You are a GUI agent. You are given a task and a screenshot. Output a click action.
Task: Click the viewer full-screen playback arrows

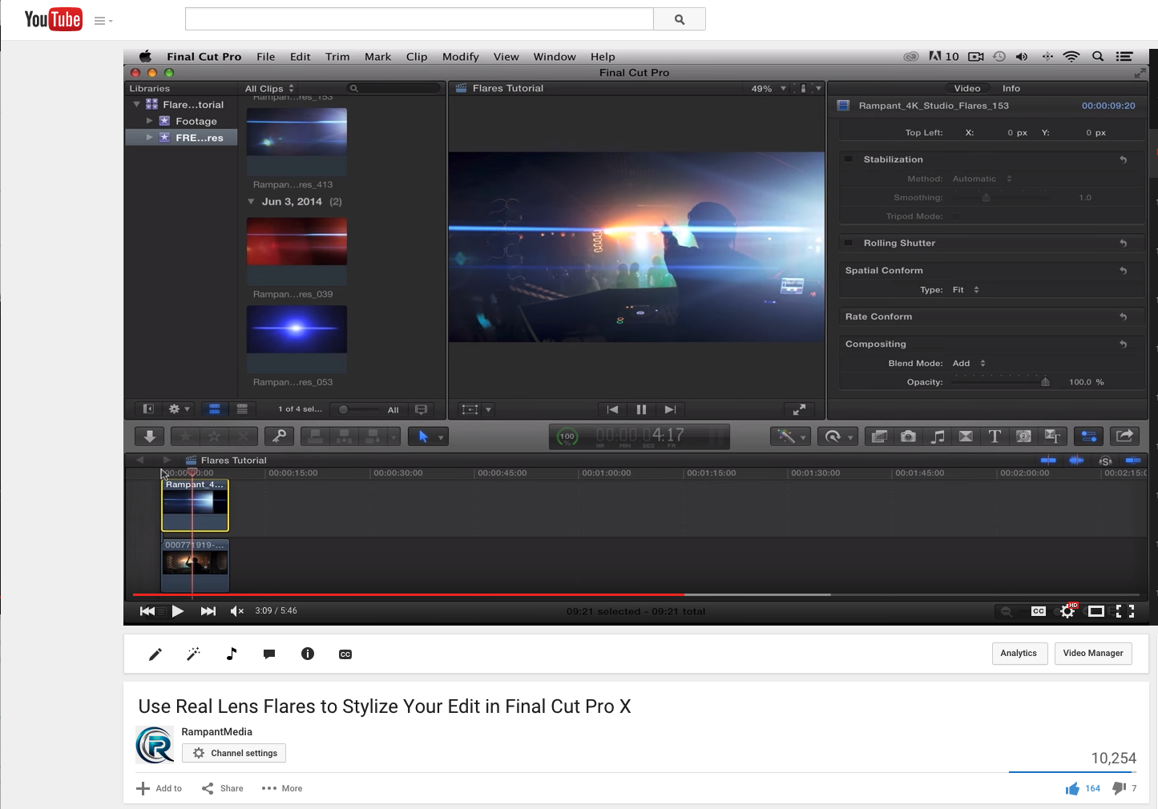[799, 409]
